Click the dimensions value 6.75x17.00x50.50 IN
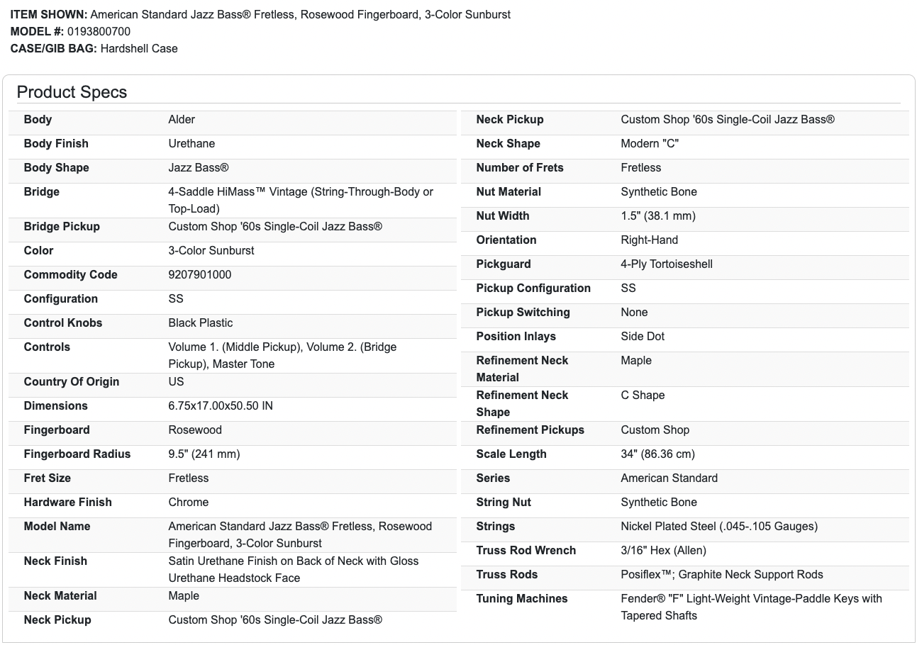917x645 pixels. (x=220, y=405)
